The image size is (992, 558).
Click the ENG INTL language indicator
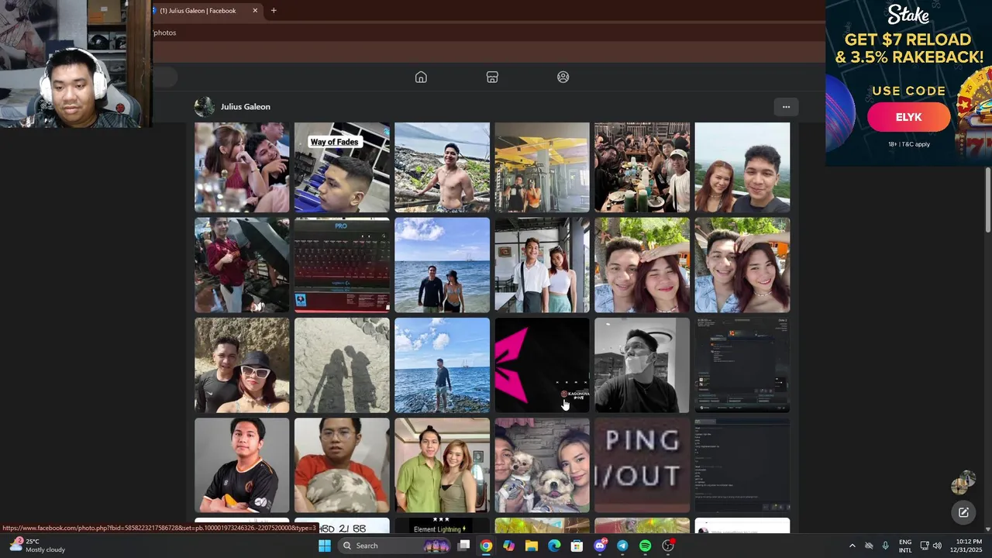905,546
